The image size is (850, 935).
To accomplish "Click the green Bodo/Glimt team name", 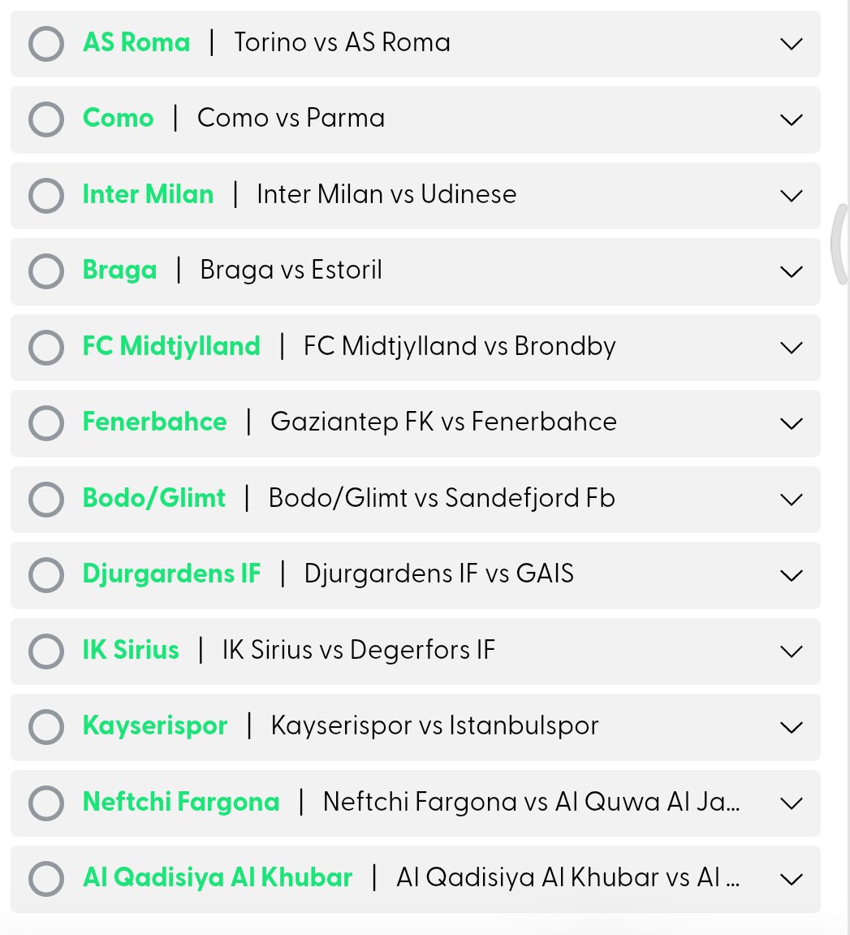I will point(153,498).
